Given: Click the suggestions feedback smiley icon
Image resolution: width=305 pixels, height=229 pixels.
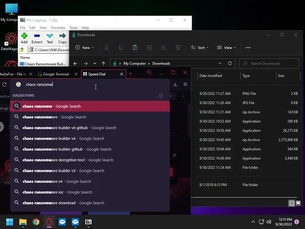Looking at the screenshot, I should (161, 96).
